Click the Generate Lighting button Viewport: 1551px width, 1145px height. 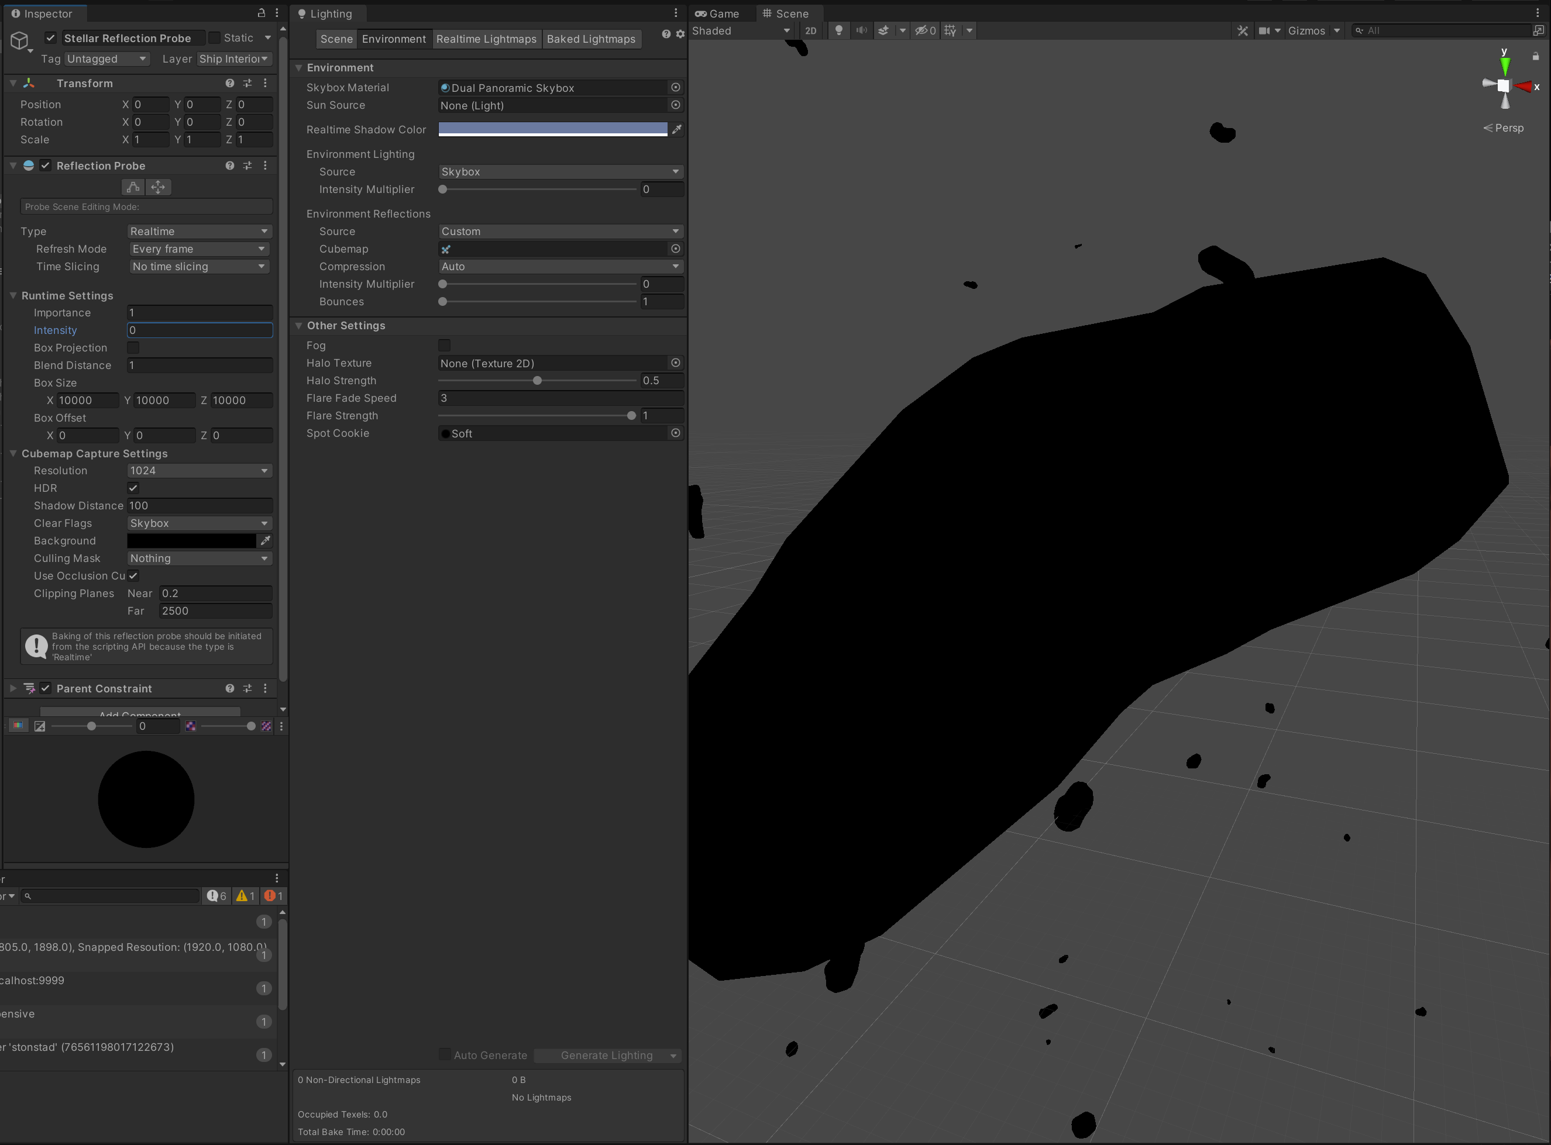coord(607,1055)
